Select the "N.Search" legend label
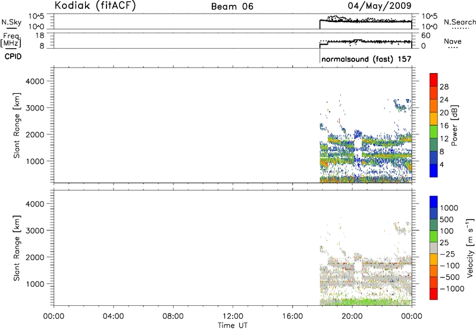This screenshot has height=329, width=476. pyautogui.click(x=459, y=22)
